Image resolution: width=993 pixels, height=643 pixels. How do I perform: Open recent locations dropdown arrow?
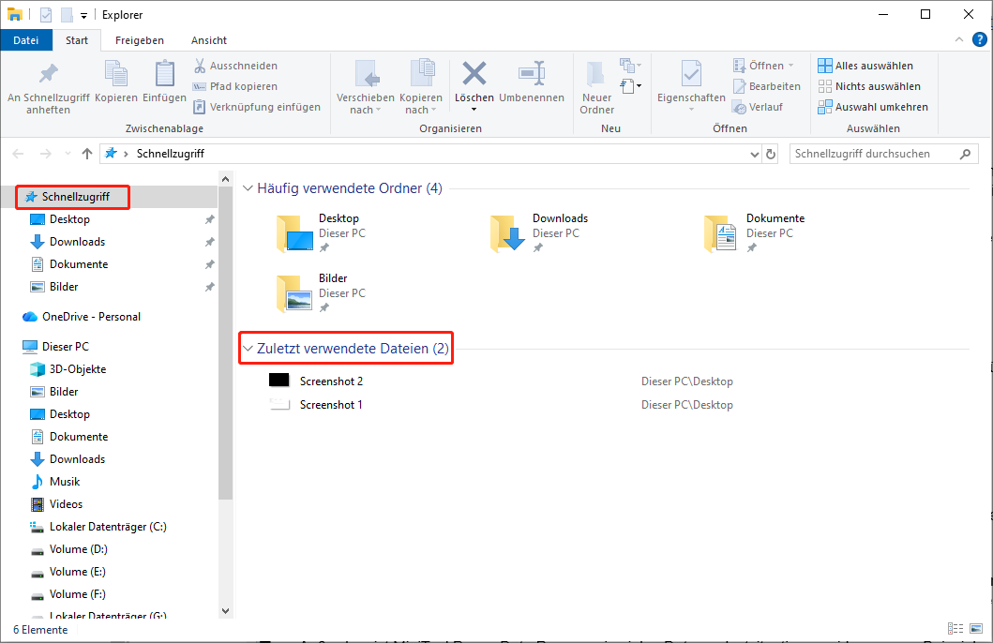(68, 154)
